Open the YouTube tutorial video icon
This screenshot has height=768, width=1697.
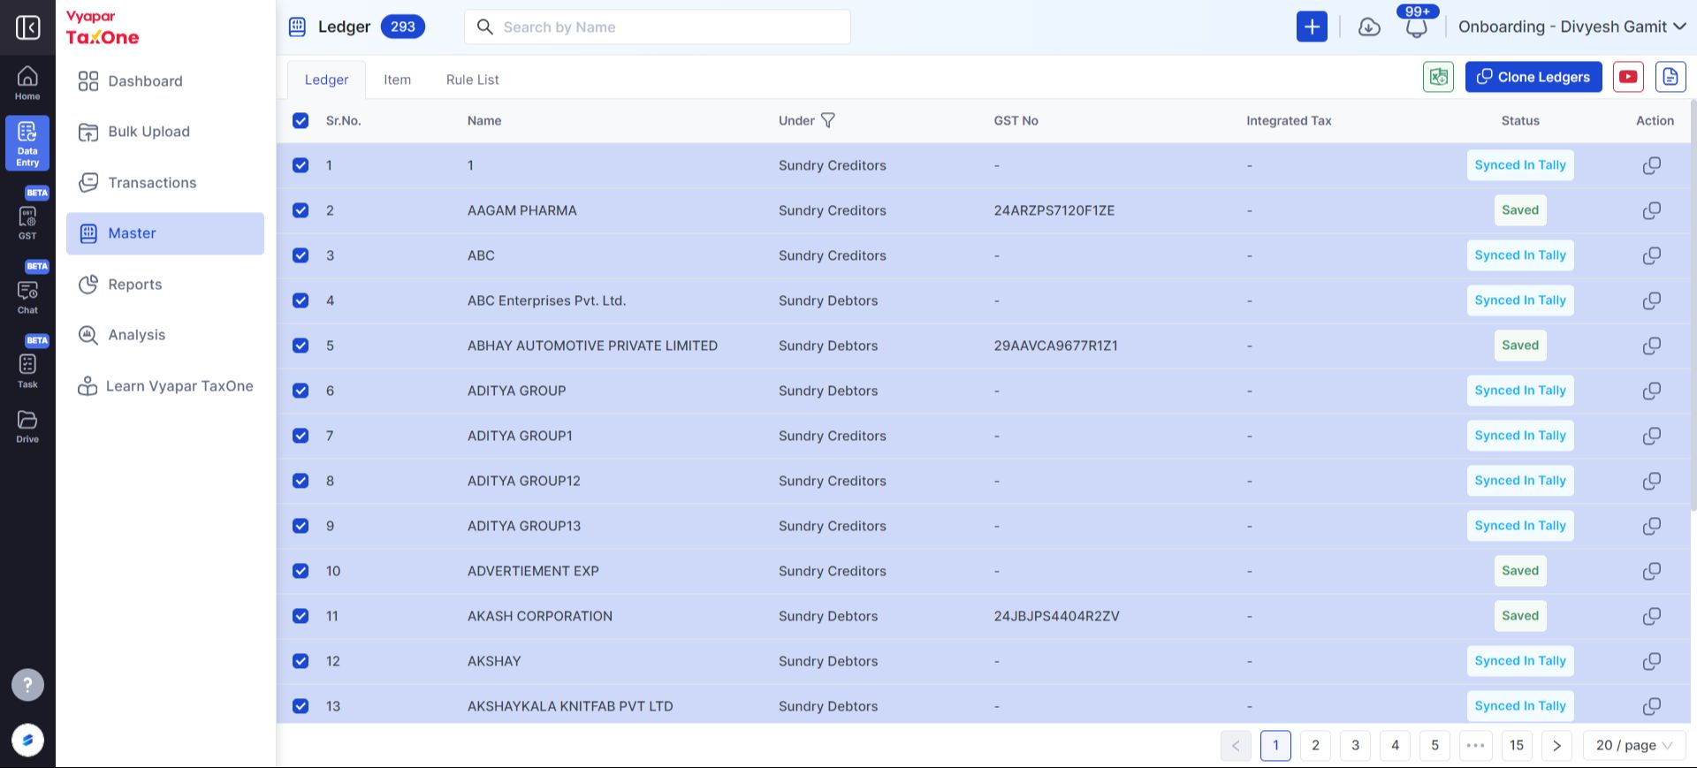(1628, 77)
